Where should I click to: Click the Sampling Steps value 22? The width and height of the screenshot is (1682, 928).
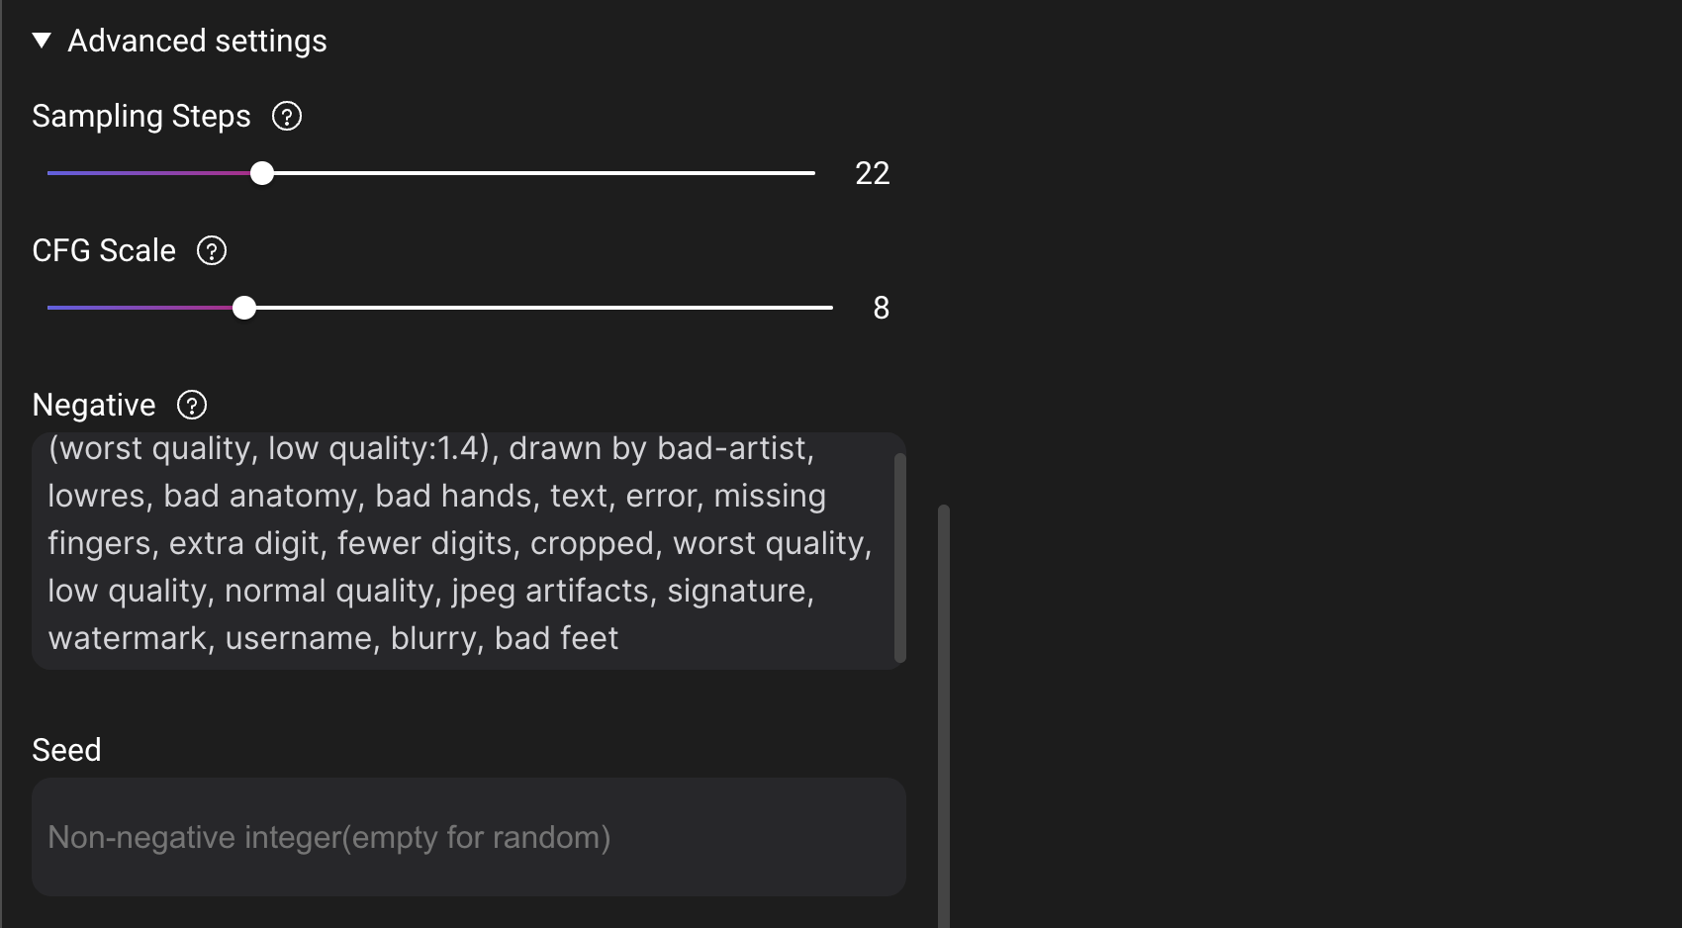872,174
